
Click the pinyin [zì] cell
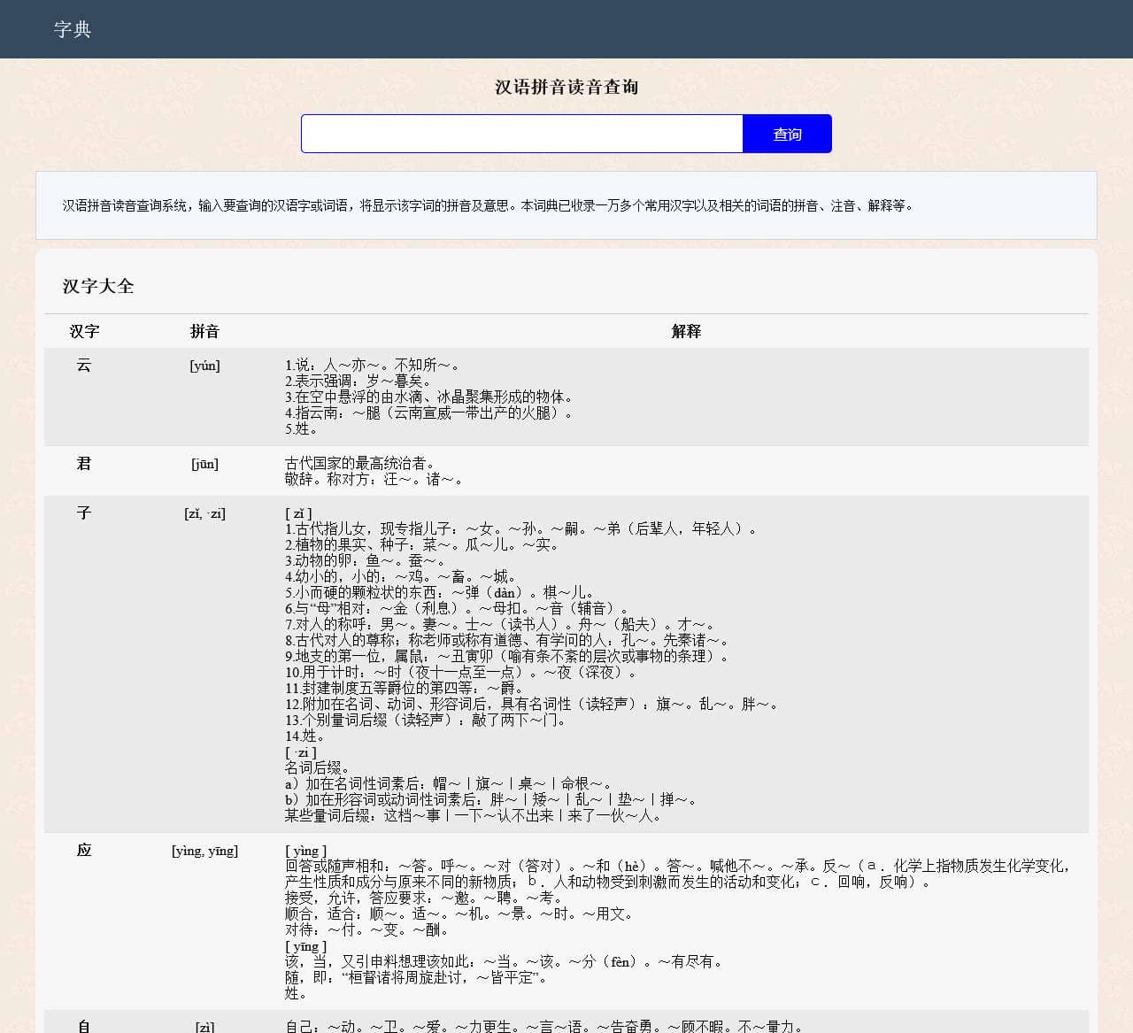204,1026
